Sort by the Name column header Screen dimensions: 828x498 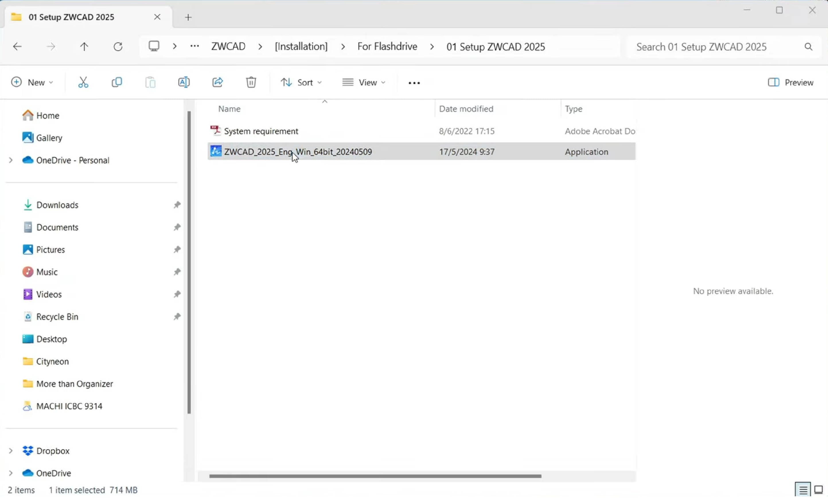[x=229, y=109]
